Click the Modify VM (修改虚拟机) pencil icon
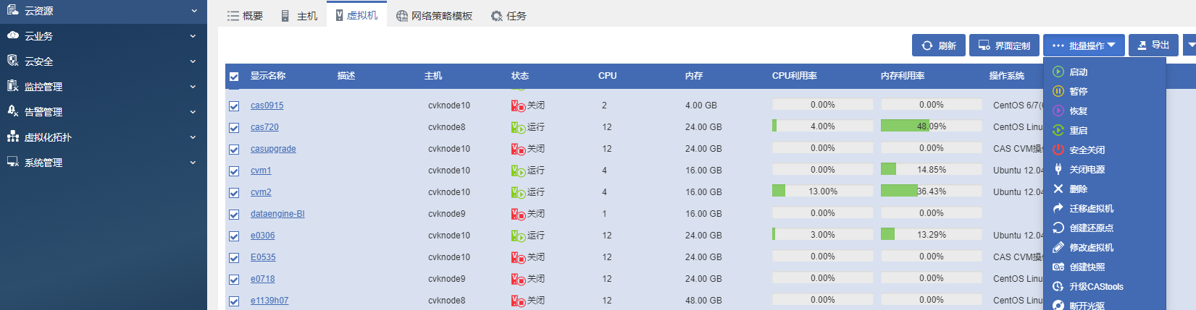This screenshot has height=310, width=1196. (1058, 247)
